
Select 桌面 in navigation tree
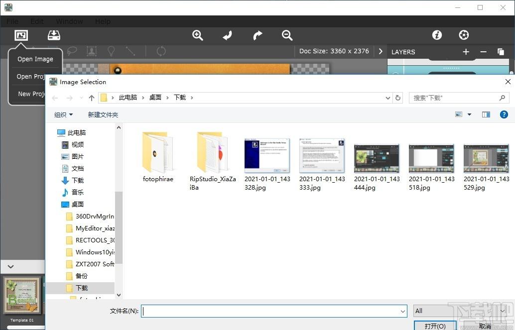pyautogui.click(x=73, y=204)
